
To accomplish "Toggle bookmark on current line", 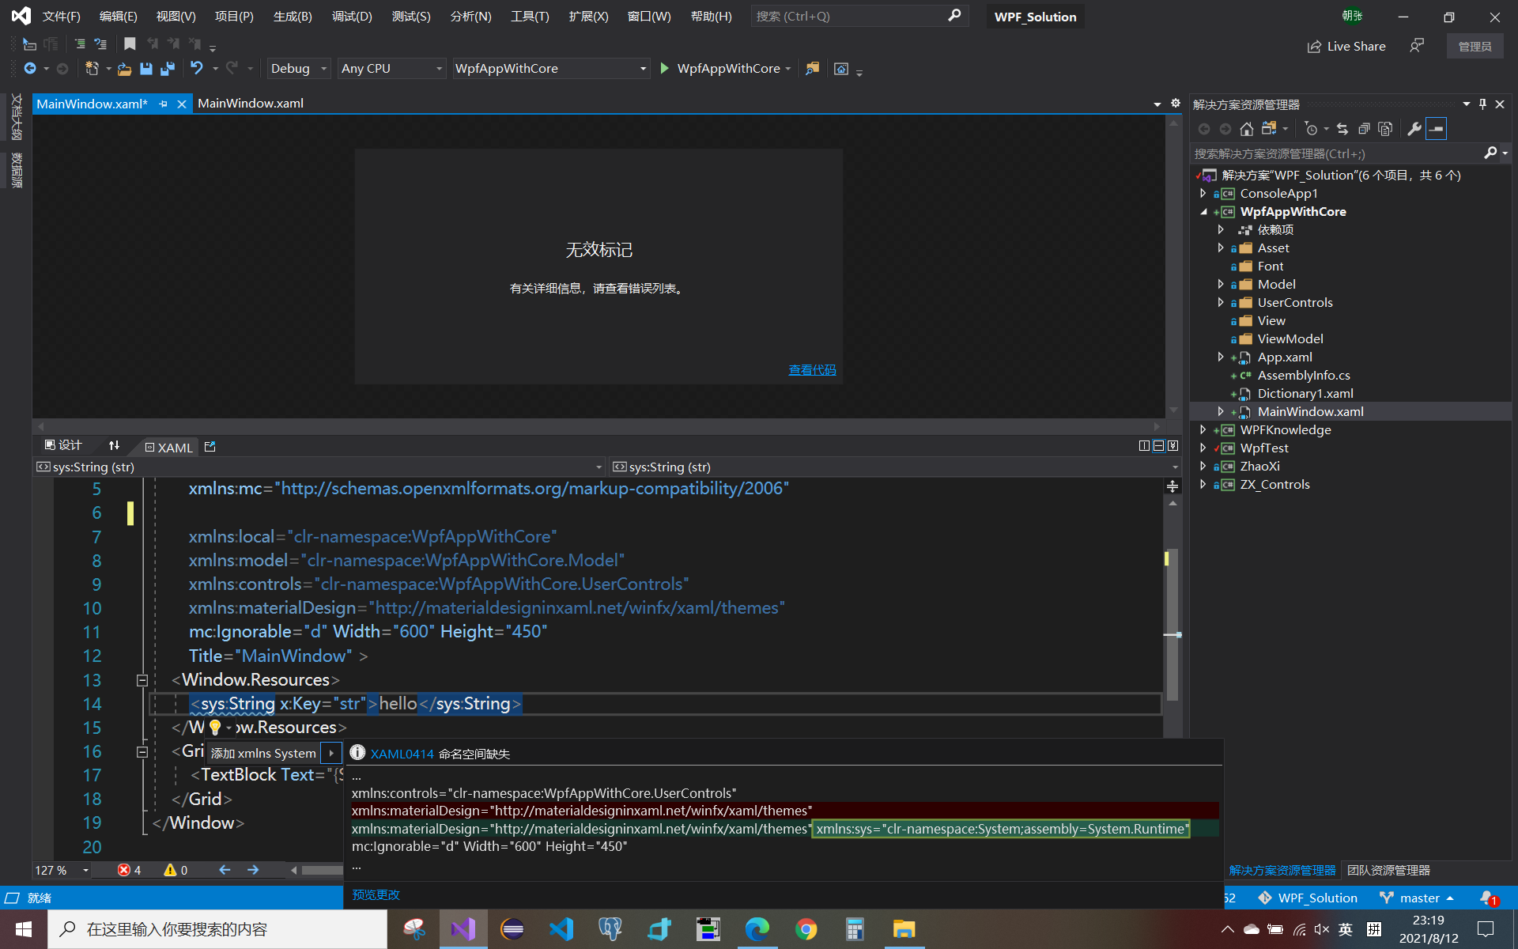I will click(130, 44).
